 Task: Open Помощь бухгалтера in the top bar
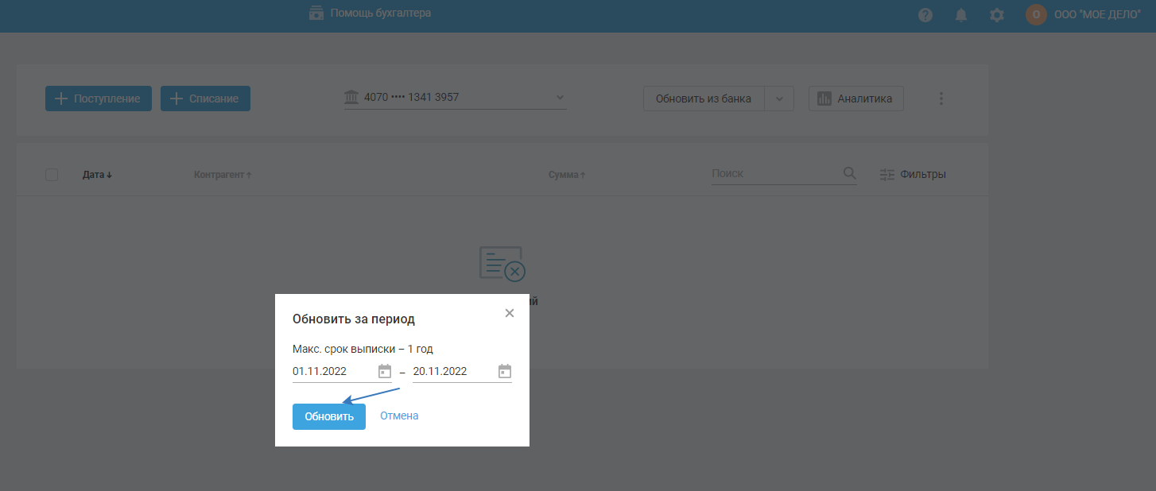click(x=370, y=13)
